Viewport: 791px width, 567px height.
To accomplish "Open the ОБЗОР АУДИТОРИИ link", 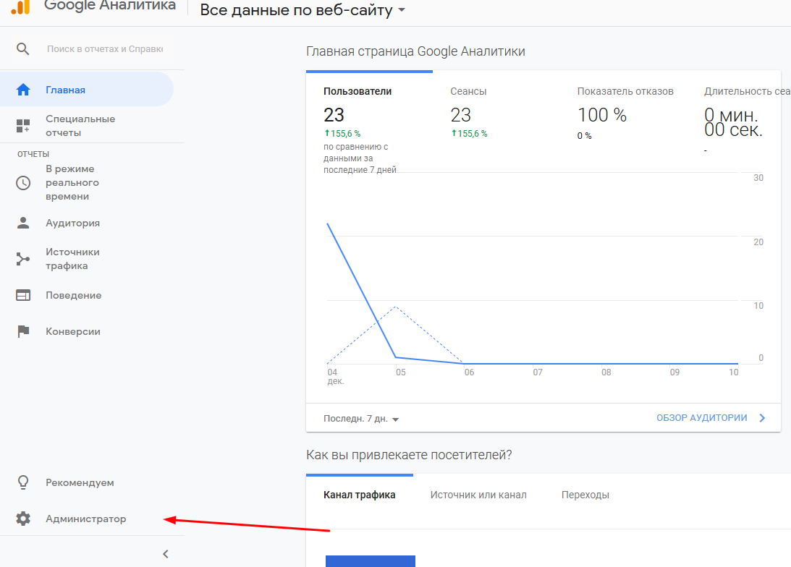I will (702, 418).
